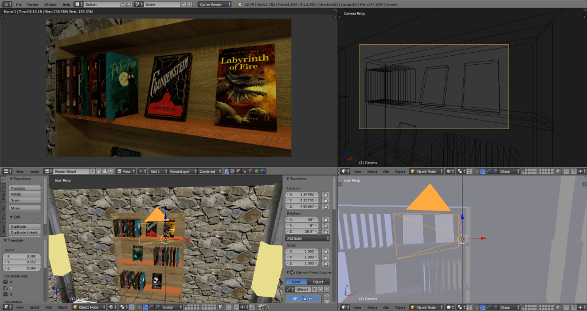Image resolution: width=587 pixels, height=311 pixels.
Task: Open the Render menu in top bar
Action: tap(33, 4)
